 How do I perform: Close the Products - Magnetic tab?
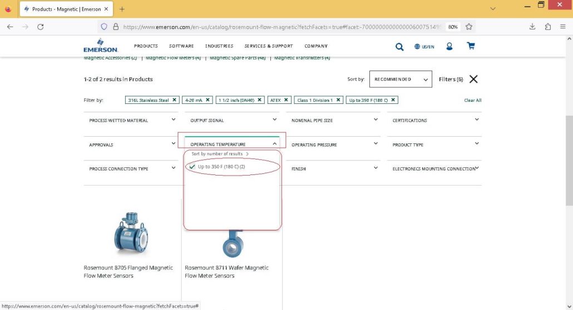click(x=106, y=9)
